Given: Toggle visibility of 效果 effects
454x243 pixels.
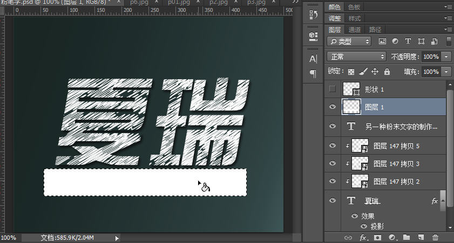Looking at the screenshot, I should [x=354, y=216].
